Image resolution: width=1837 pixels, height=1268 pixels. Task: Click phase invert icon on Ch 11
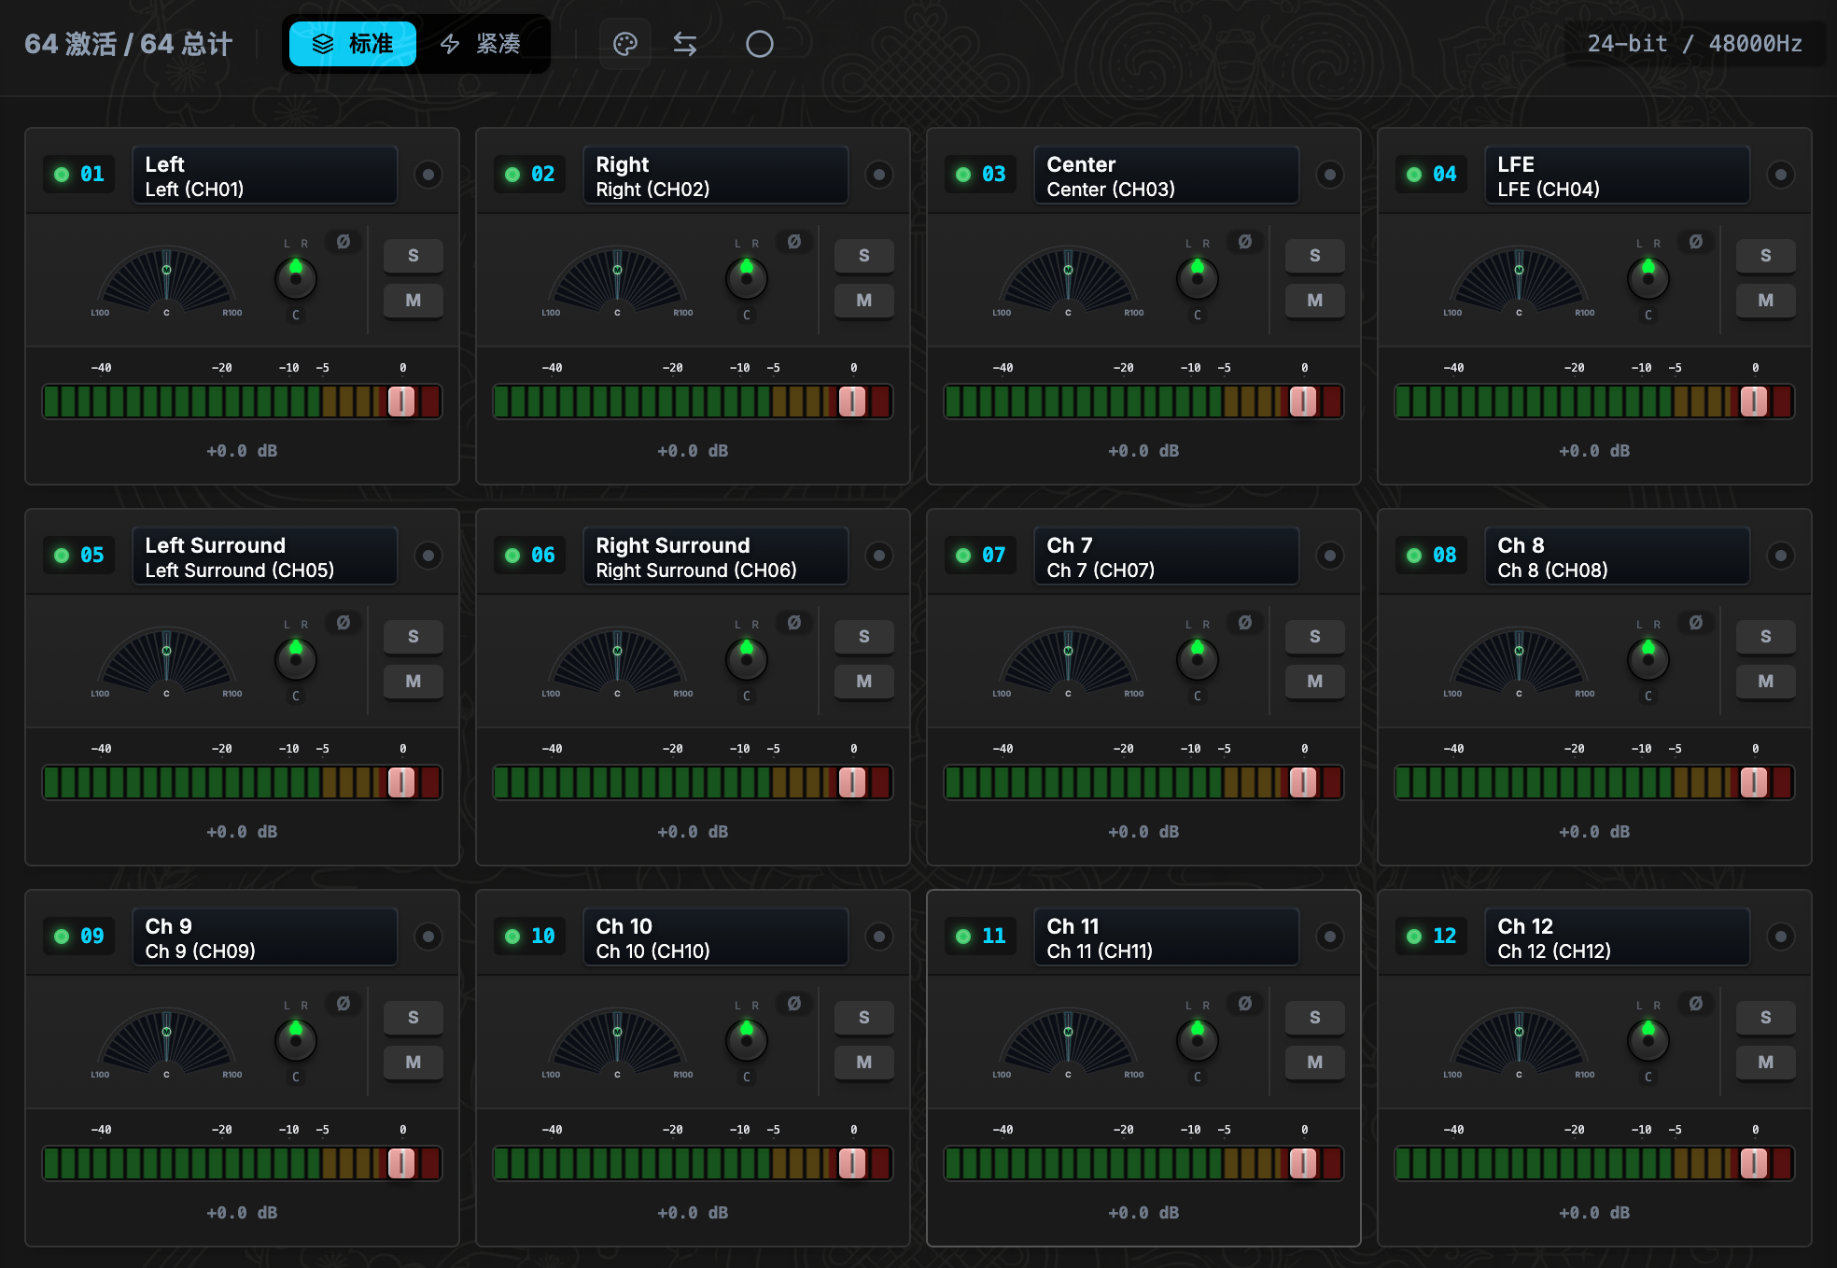(x=1245, y=1004)
